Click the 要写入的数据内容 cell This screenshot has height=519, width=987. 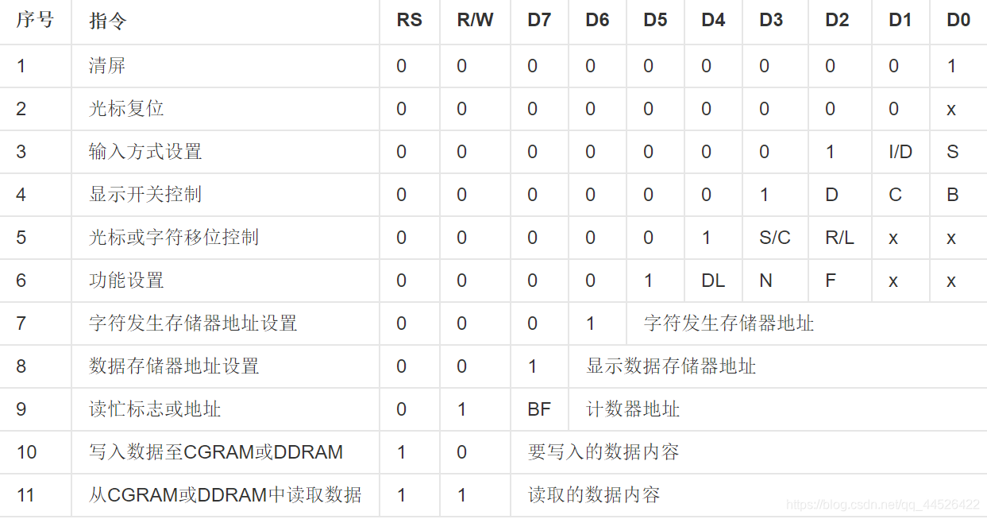point(603,452)
